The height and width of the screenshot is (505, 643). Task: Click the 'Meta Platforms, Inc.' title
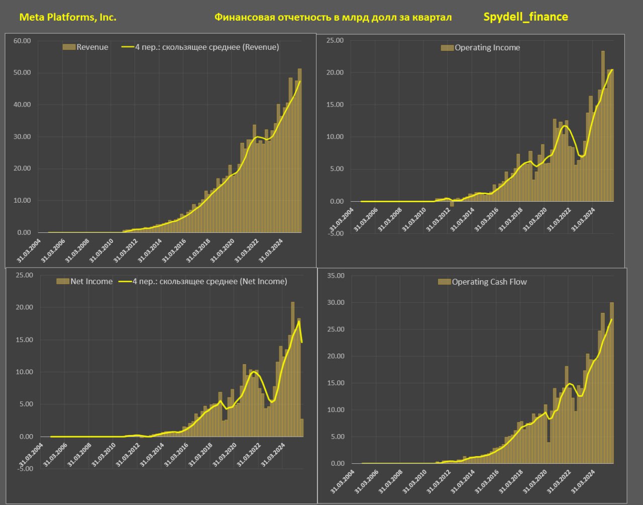click(x=68, y=17)
